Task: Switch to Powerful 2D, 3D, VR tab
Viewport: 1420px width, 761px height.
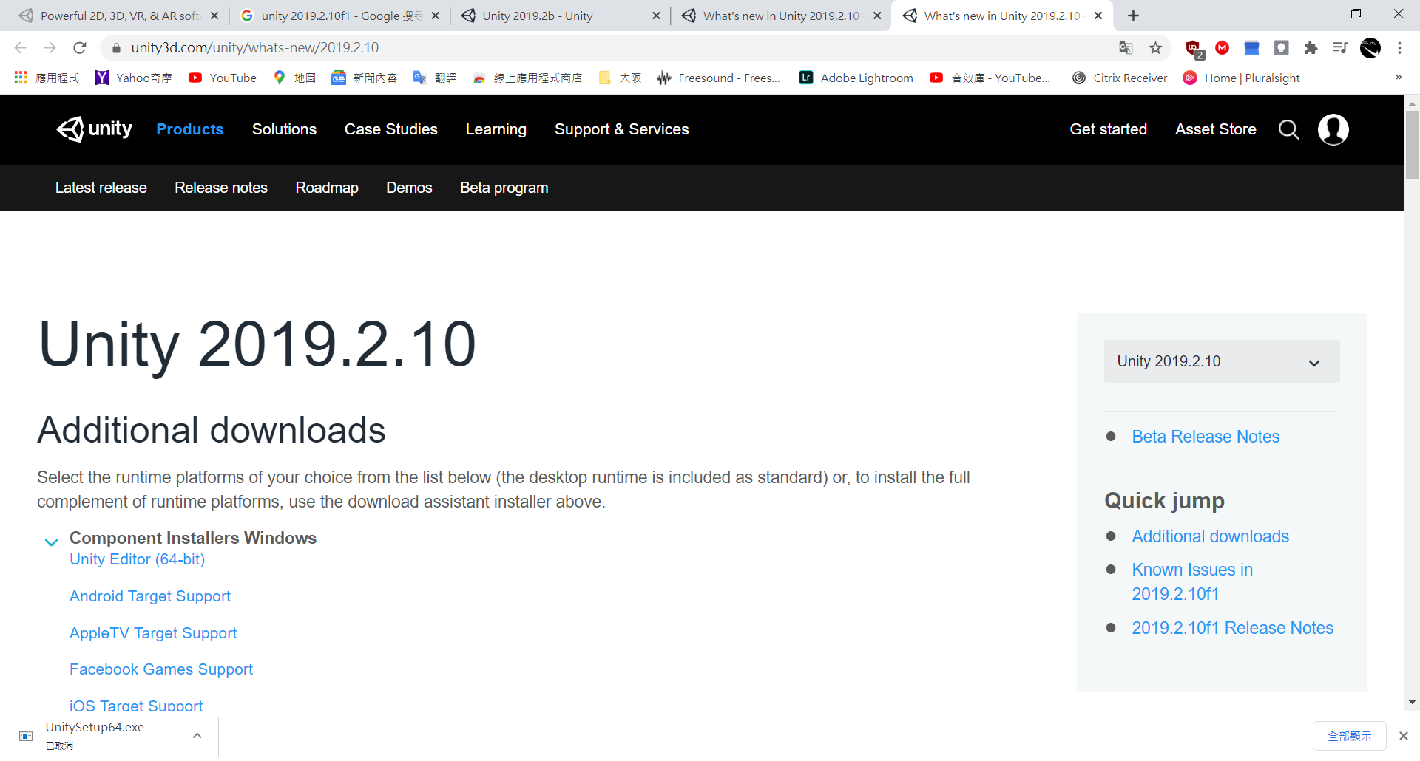Action: coord(118,16)
